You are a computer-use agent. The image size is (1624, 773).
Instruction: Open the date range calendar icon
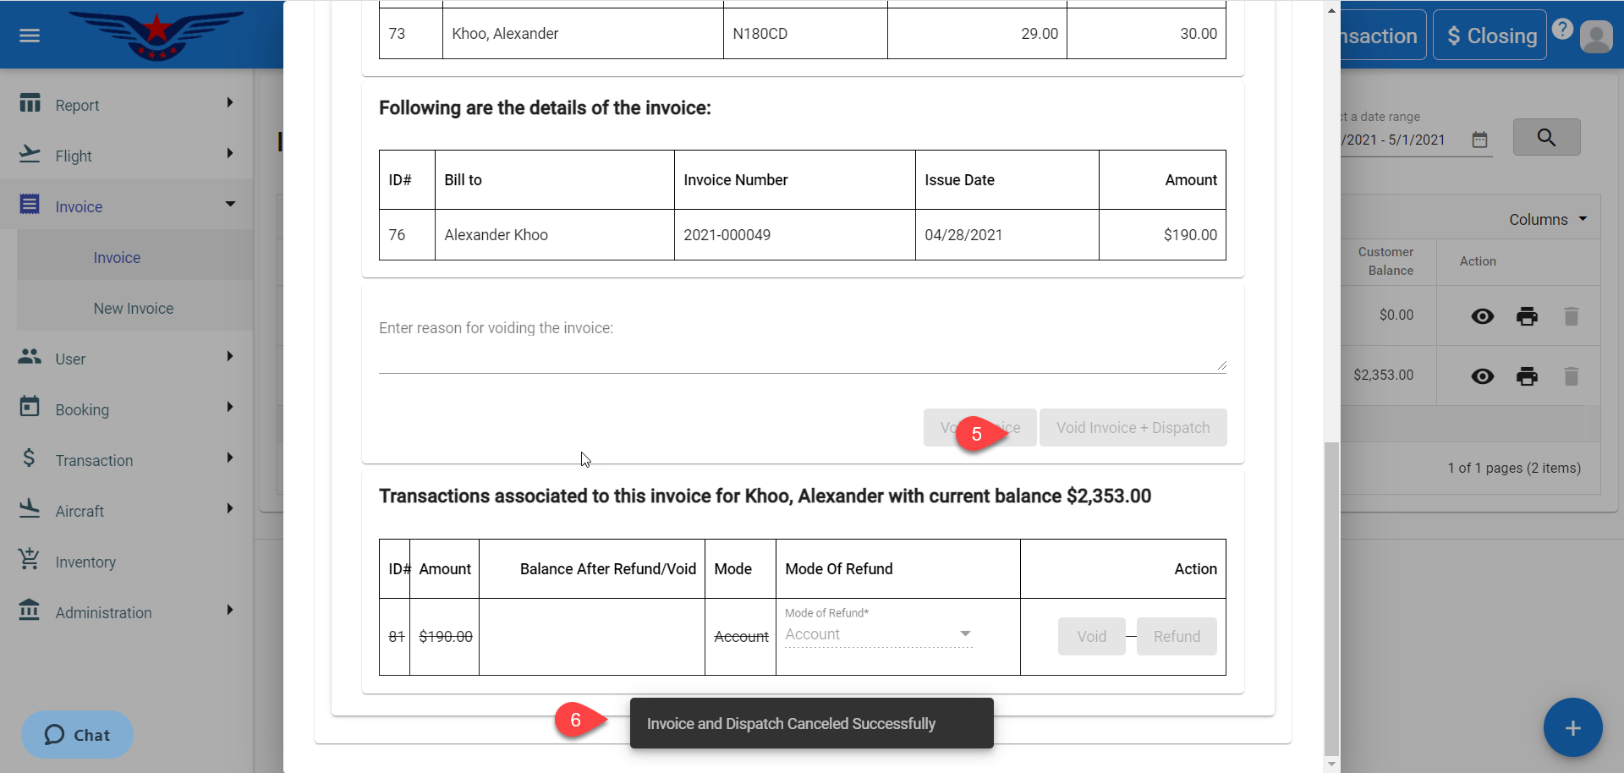(x=1479, y=140)
